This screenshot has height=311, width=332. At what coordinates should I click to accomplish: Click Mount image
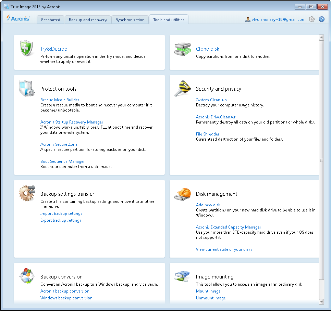click(x=208, y=291)
